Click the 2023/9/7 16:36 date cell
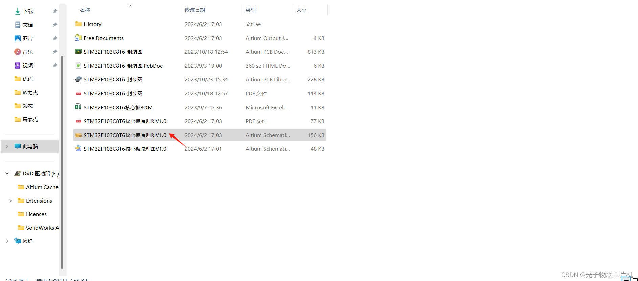The width and height of the screenshot is (638, 281). (x=203, y=108)
